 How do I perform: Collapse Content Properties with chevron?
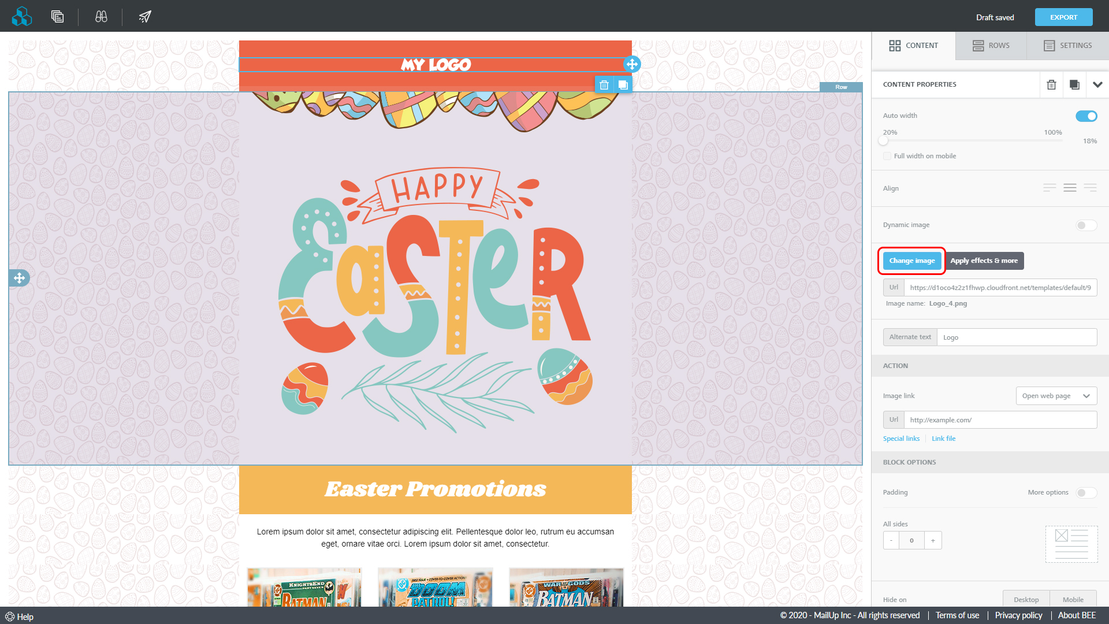coord(1097,84)
